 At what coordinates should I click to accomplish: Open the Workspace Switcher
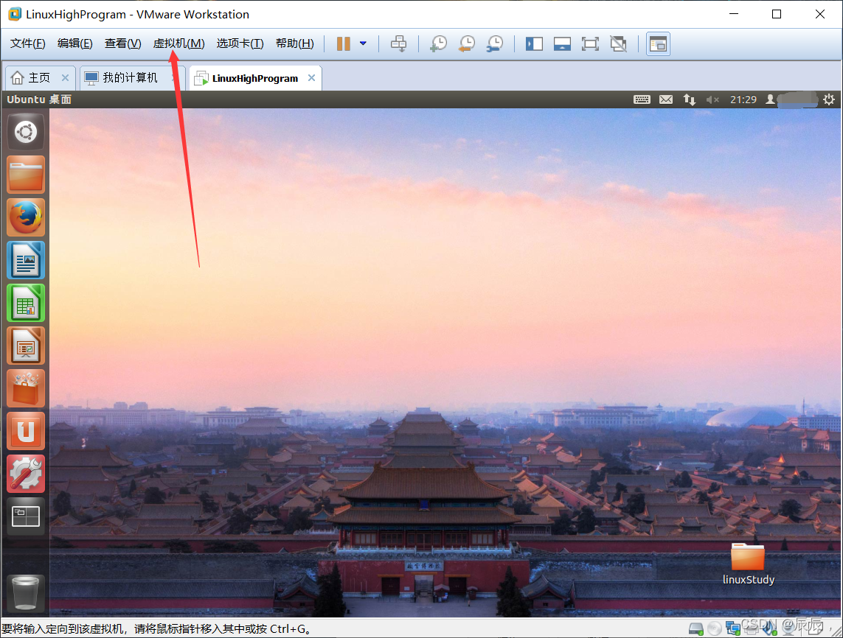coord(26,516)
